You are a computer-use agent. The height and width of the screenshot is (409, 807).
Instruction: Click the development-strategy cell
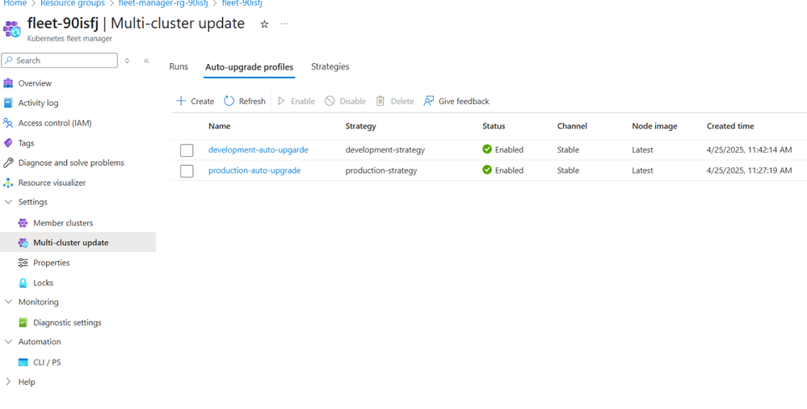click(x=385, y=150)
